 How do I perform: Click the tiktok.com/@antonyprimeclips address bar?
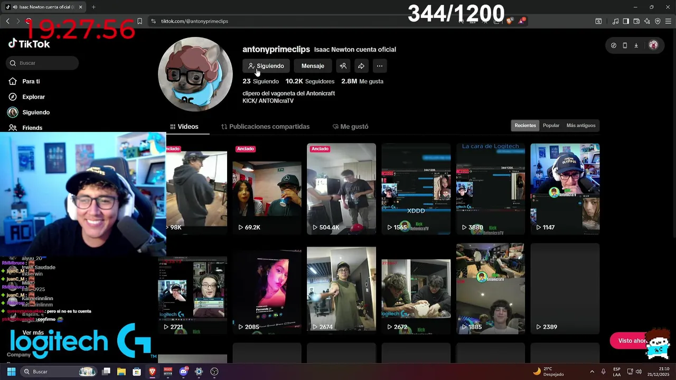click(194, 21)
